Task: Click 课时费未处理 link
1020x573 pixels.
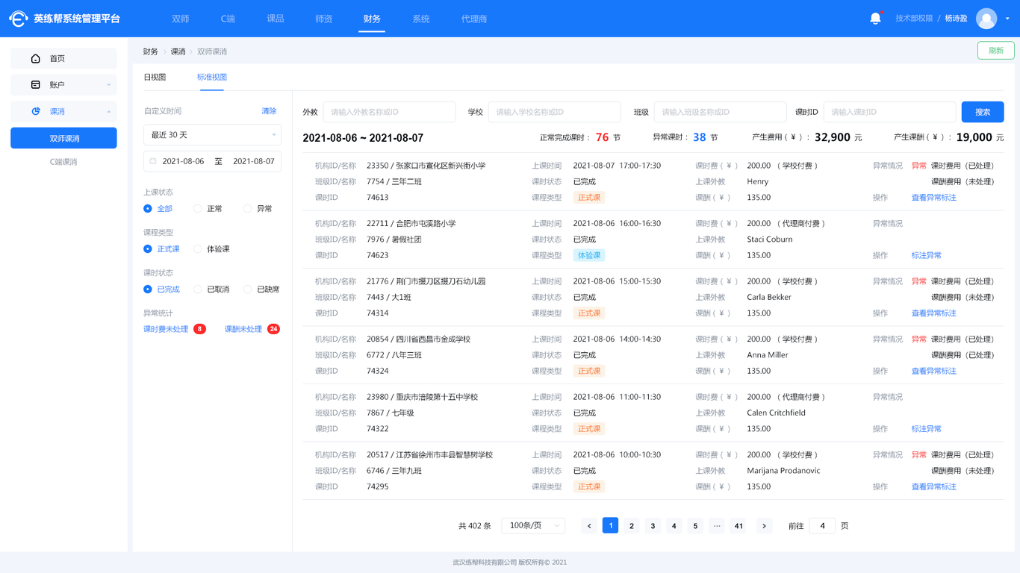Action: pos(166,329)
